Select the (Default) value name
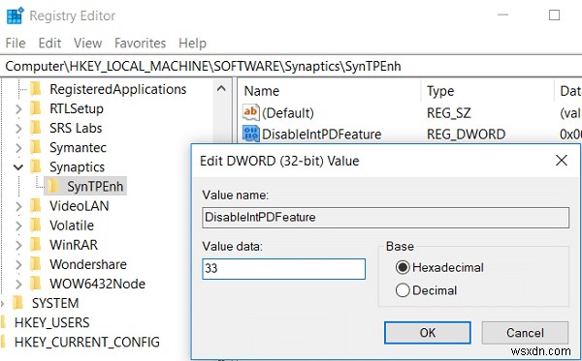The image size is (582, 361). point(288,113)
